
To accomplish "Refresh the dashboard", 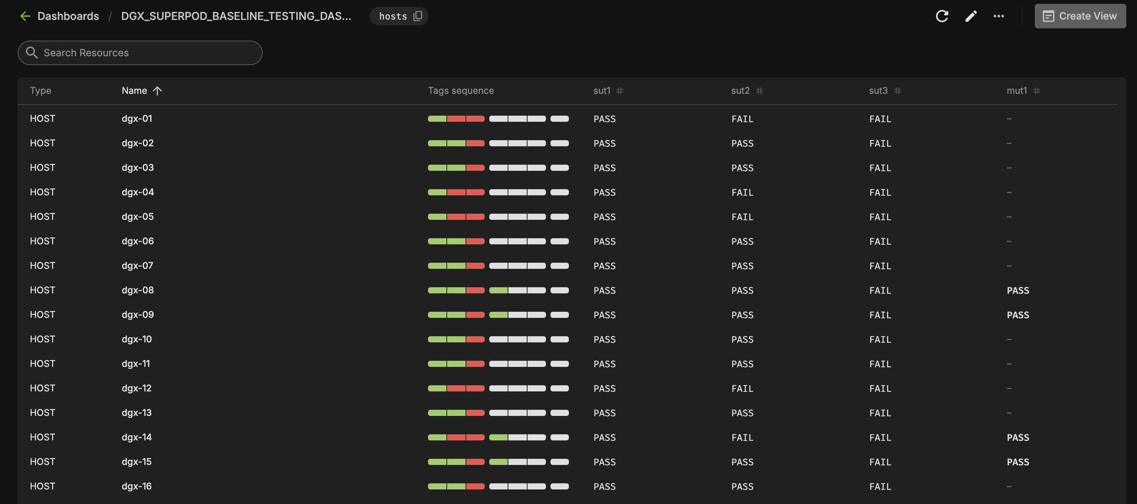I will click(x=942, y=16).
